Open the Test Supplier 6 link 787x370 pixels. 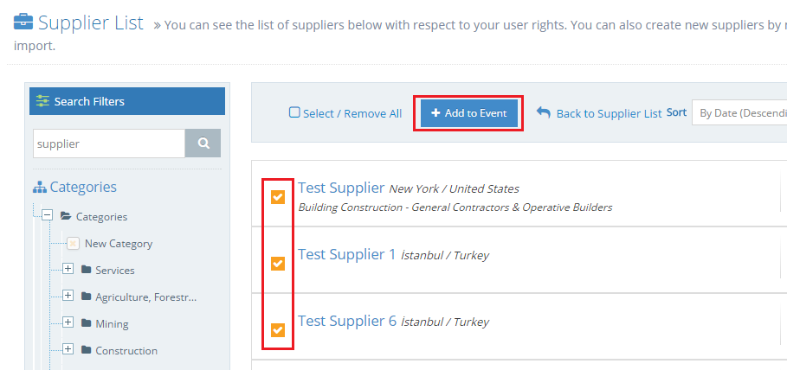347,321
